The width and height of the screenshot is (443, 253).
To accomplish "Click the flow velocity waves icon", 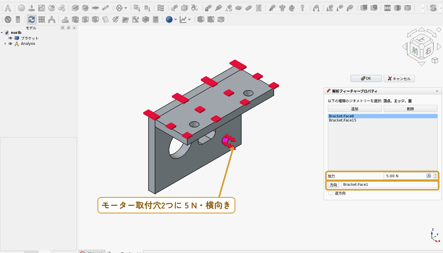I will pyautogui.click(x=160, y=8).
